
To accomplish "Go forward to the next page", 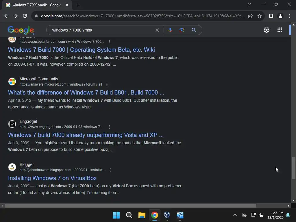I will 16,16.
